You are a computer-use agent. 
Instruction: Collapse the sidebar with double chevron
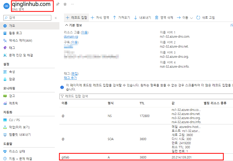(x=56, y=18)
